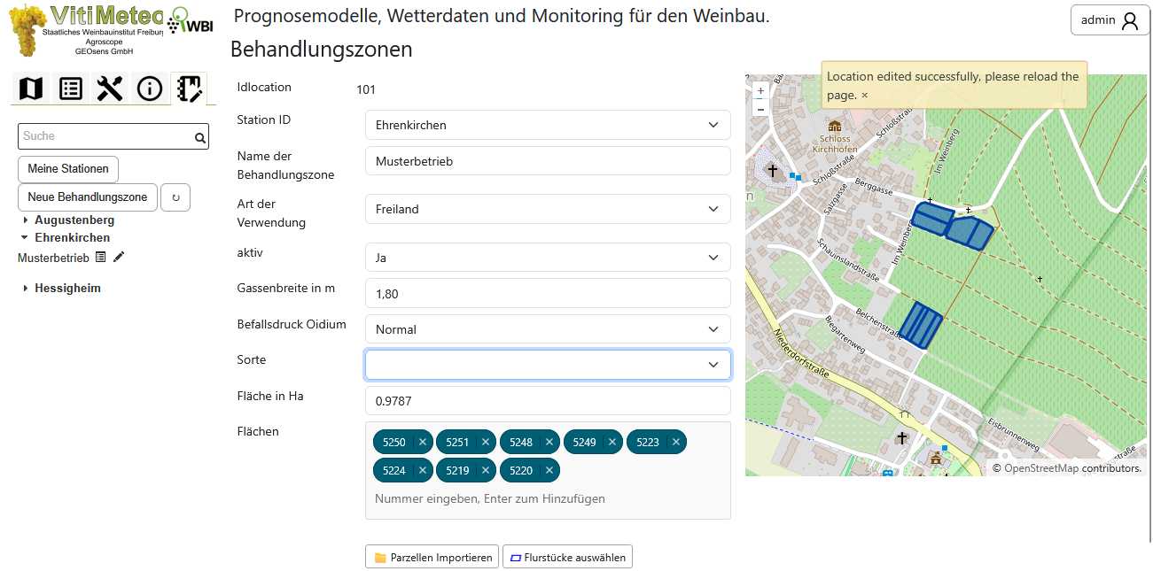
Task: Open the info tab icon
Action: [150, 89]
